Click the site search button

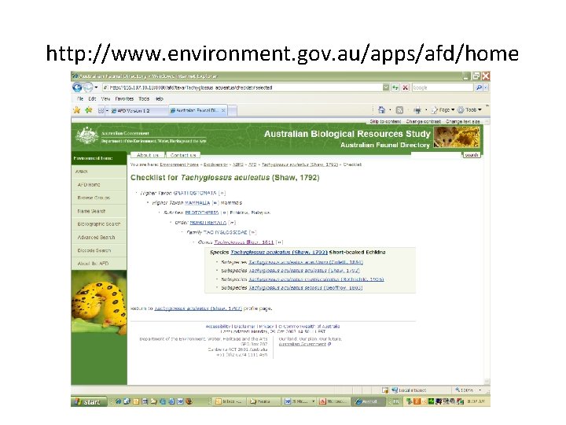[x=472, y=155]
